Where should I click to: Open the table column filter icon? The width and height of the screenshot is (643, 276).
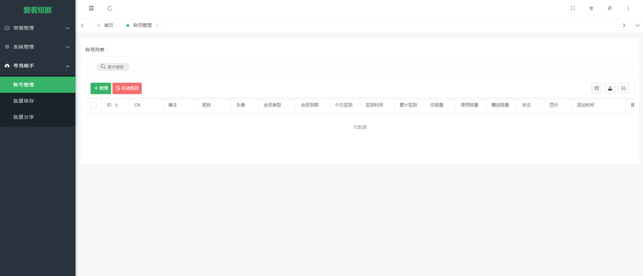pos(597,88)
